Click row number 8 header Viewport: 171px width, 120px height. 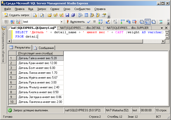(12, 92)
